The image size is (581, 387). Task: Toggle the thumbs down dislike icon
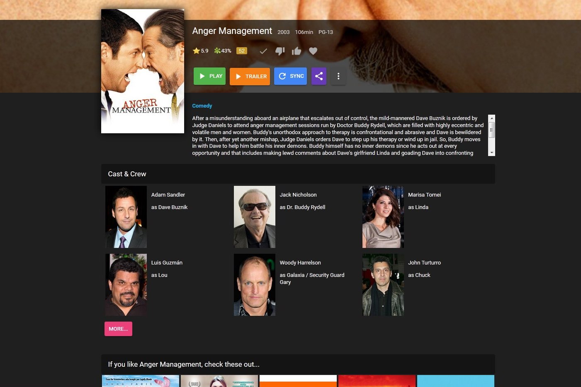[x=280, y=51]
